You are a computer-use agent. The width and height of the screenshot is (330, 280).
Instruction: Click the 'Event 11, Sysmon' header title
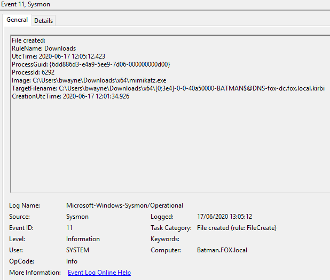(x=26, y=4)
